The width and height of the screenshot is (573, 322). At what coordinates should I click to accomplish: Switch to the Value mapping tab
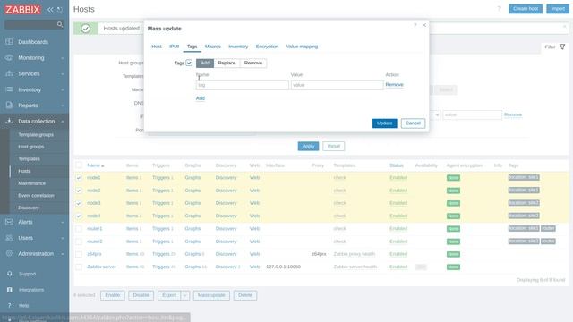pyautogui.click(x=302, y=47)
